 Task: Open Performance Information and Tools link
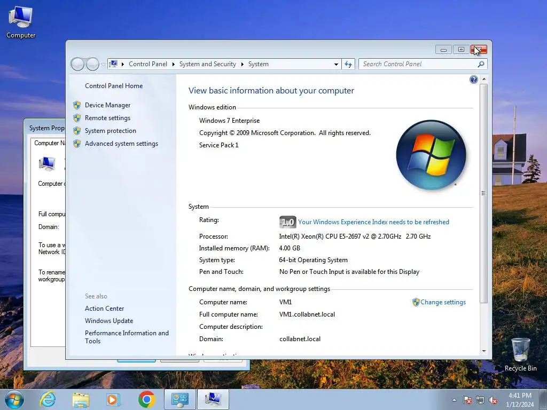[127, 337]
